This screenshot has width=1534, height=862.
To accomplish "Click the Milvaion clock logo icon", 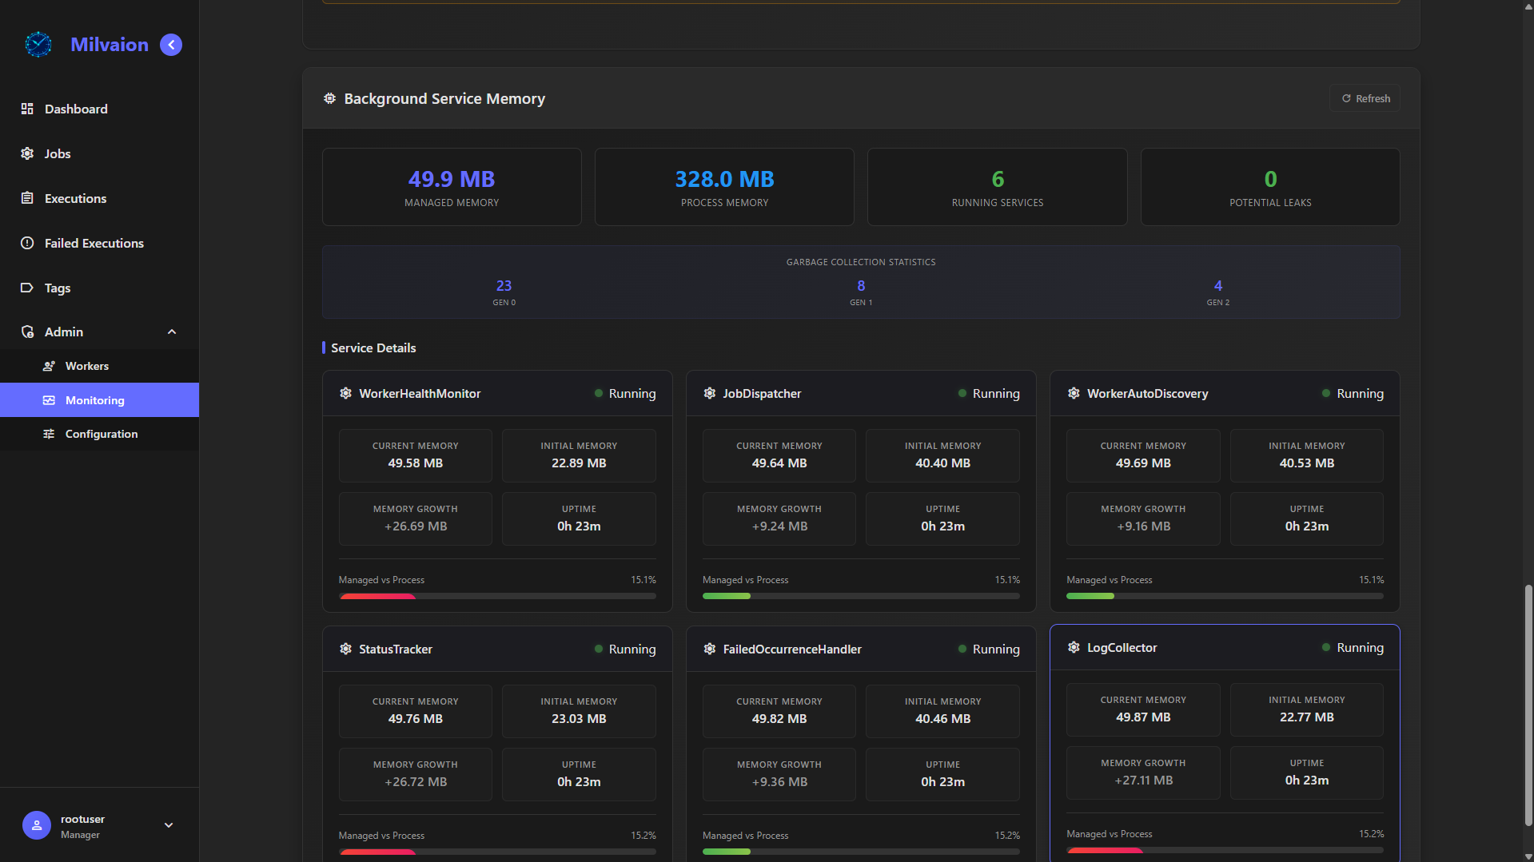I will click(38, 45).
